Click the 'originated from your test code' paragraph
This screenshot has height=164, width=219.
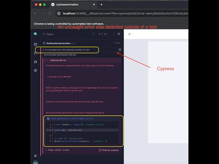click(x=80, y=66)
